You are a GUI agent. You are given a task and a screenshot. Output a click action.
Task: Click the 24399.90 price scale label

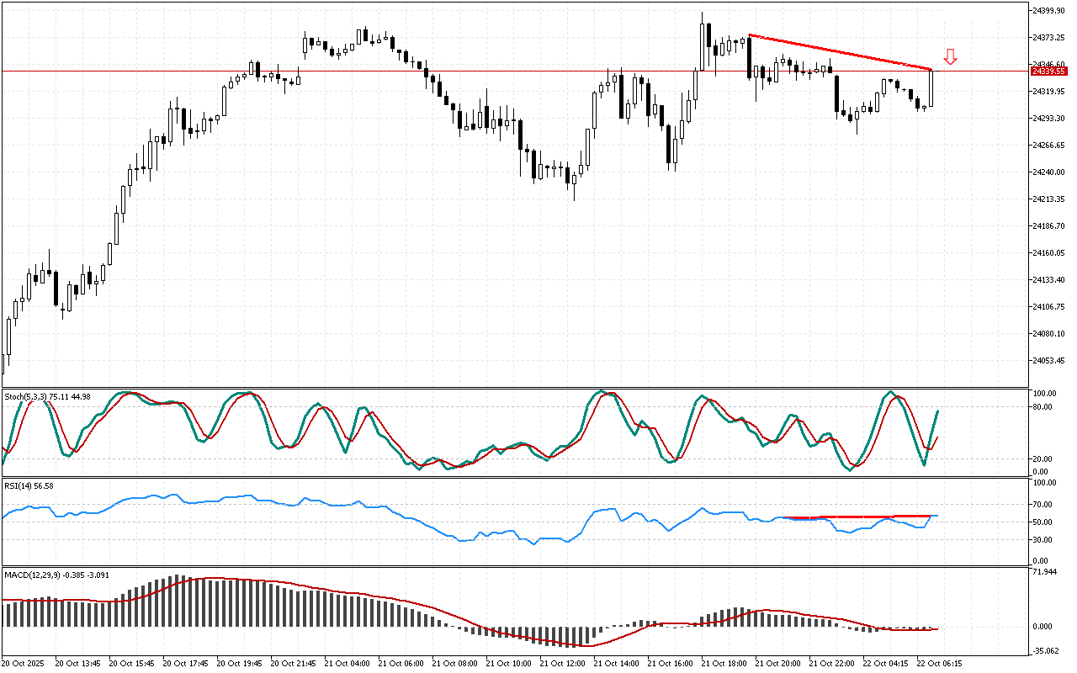point(1048,10)
